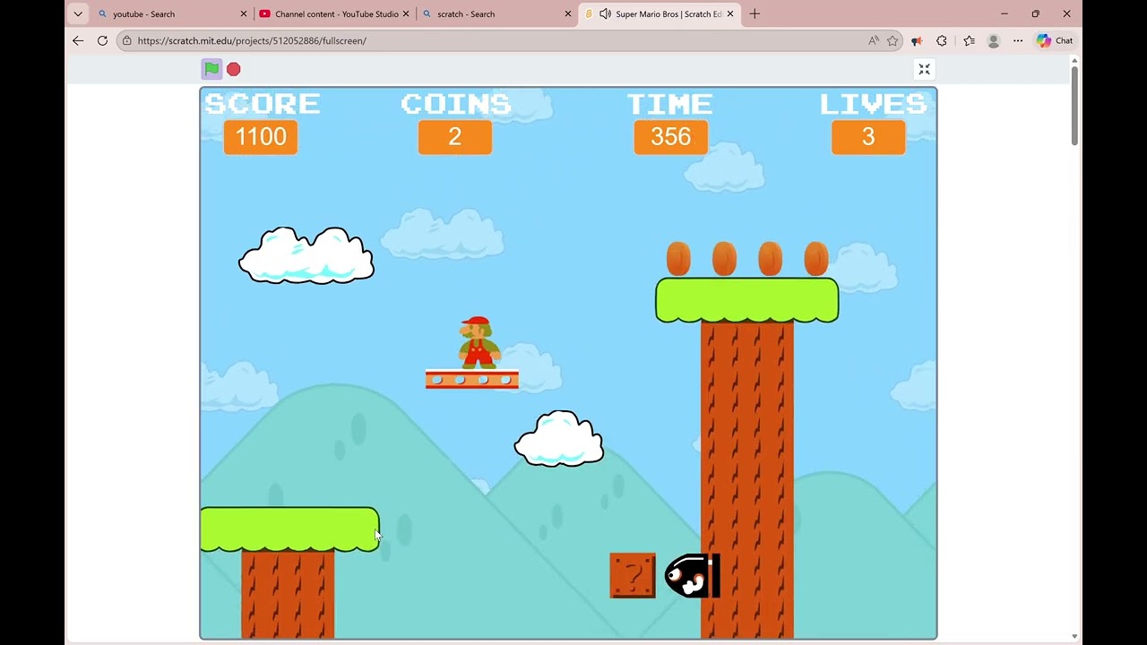Click the lives value 3
Screen dimensions: 1147x645
coord(868,137)
